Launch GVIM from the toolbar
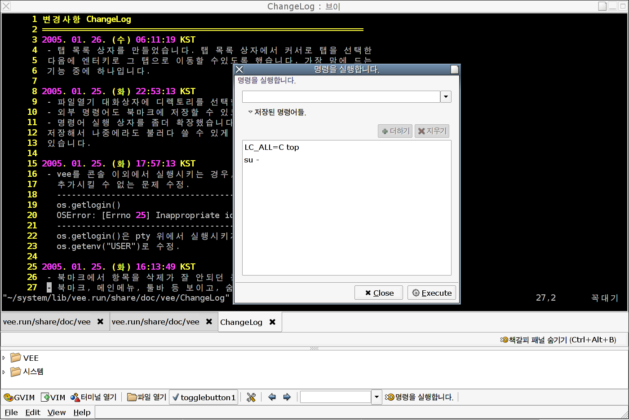The image size is (629, 420). coord(19,397)
